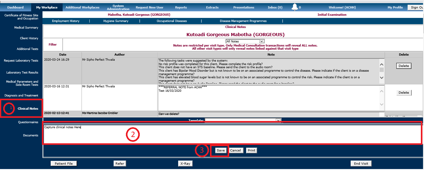Open Employment History tab

[66, 21]
